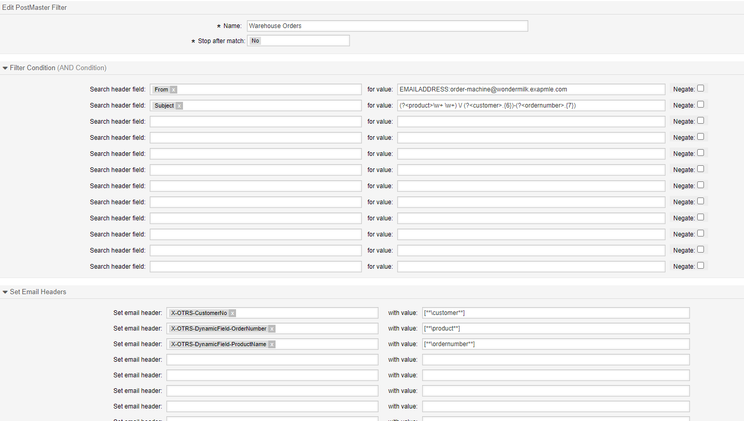Image resolution: width=744 pixels, height=421 pixels.
Task: Remove X-OTRS-DynamicField-OrderNumber tag
Action: (x=272, y=328)
